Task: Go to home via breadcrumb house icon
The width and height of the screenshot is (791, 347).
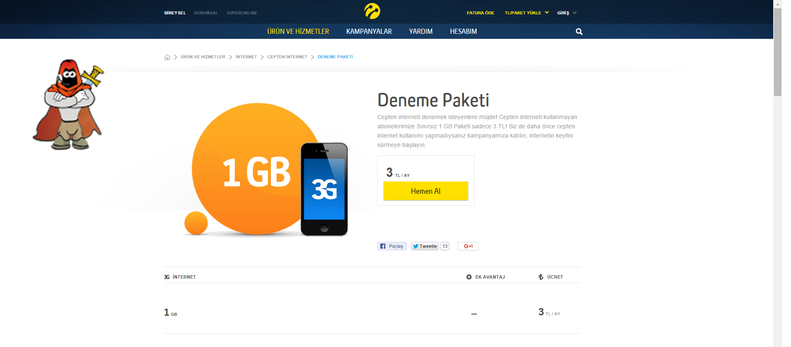Action: pyautogui.click(x=167, y=57)
